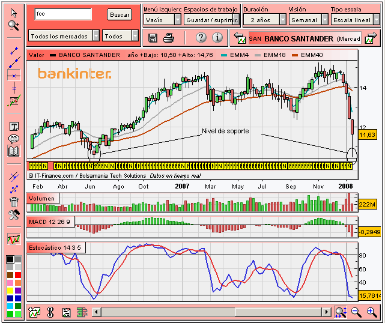This screenshot has width=385, height=323.
Task: Click the add indicator icon in bottom bar
Action: point(66,312)
